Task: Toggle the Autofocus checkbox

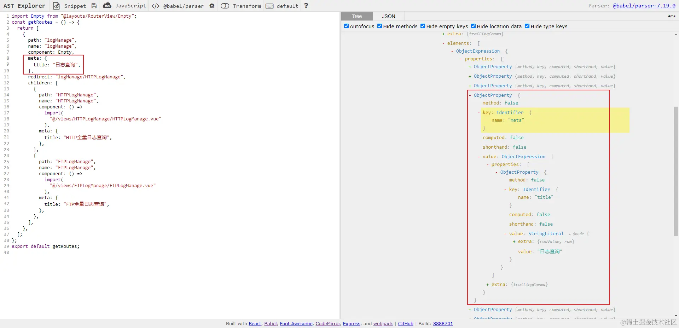Action: (346, 26)
